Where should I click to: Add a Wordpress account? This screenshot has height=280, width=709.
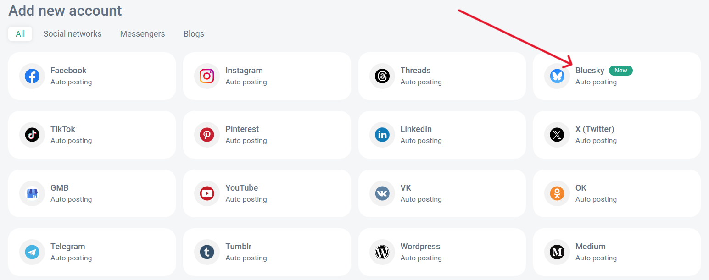(442, 252)
